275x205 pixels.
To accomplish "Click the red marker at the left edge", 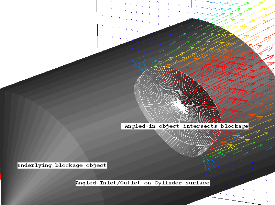I will coord(1,165).
